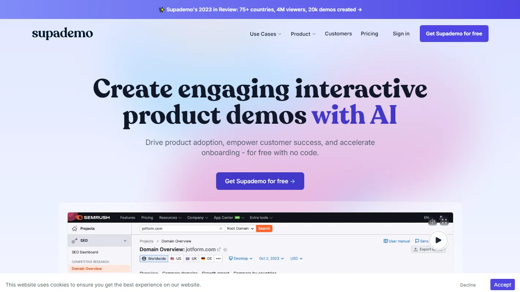520x292 pixels.
Task: Open the User manual
Action: coord(396,241)
